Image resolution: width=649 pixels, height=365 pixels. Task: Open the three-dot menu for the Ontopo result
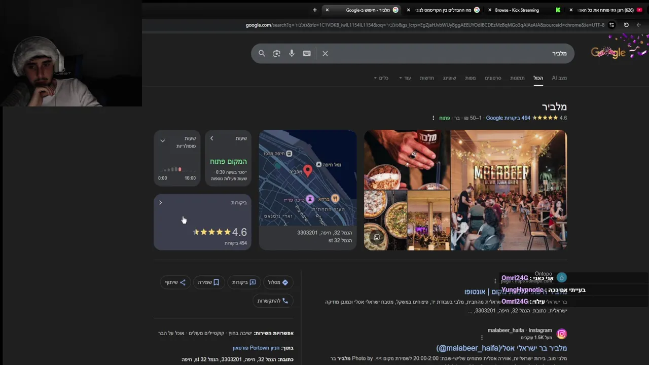click(495, 281)
